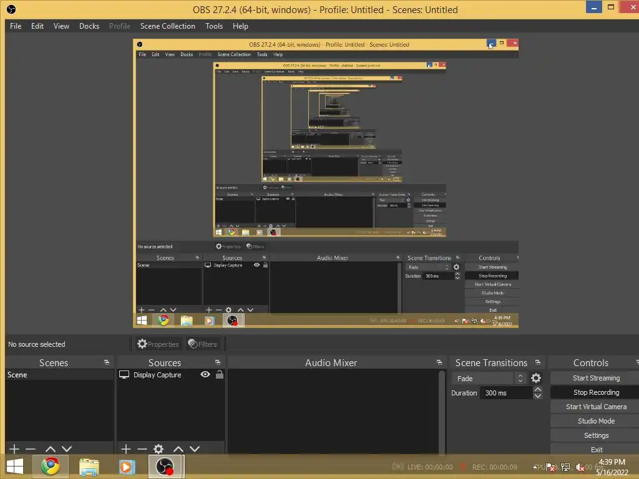Click the OBS Studio taskbar icon
The width and height of the screenshot is (639, 479).
point(165,467)
